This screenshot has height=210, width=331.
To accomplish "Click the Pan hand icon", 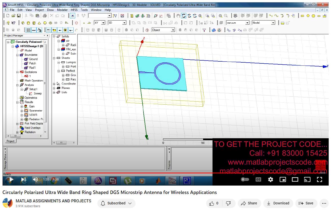I will pos(178,16).
